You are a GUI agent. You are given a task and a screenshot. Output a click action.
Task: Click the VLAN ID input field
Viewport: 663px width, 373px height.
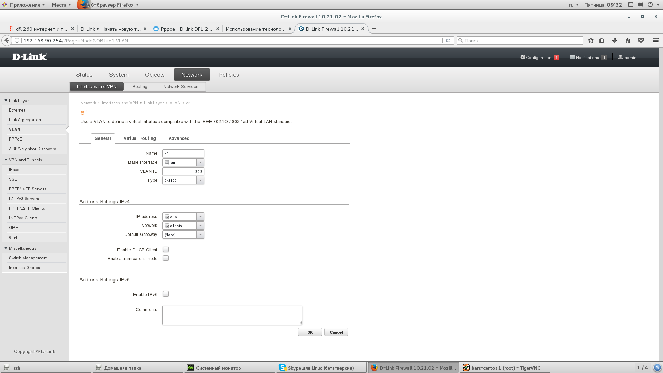click(183, 171)
